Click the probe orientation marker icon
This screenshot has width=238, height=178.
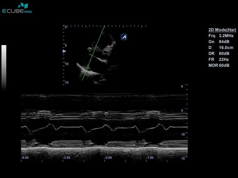(124, 37)
